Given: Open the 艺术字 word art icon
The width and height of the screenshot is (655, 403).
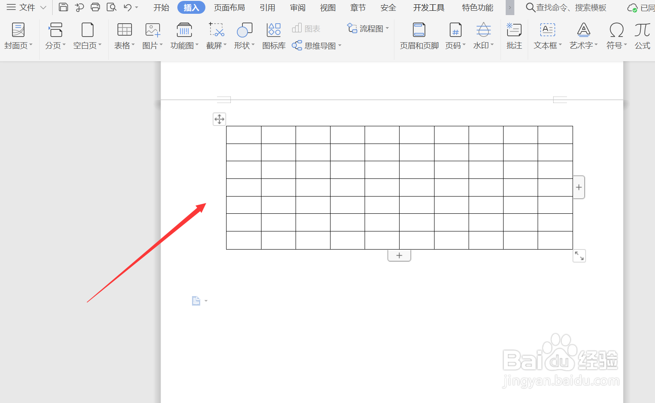Looking at the screenshot, I should click(583, 30).
